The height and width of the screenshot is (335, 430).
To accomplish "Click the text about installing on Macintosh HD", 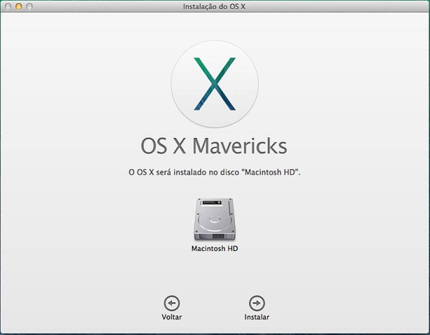I will [x=215, y=173].
